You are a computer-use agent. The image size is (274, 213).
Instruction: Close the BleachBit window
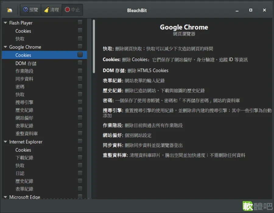click(264, 10)
